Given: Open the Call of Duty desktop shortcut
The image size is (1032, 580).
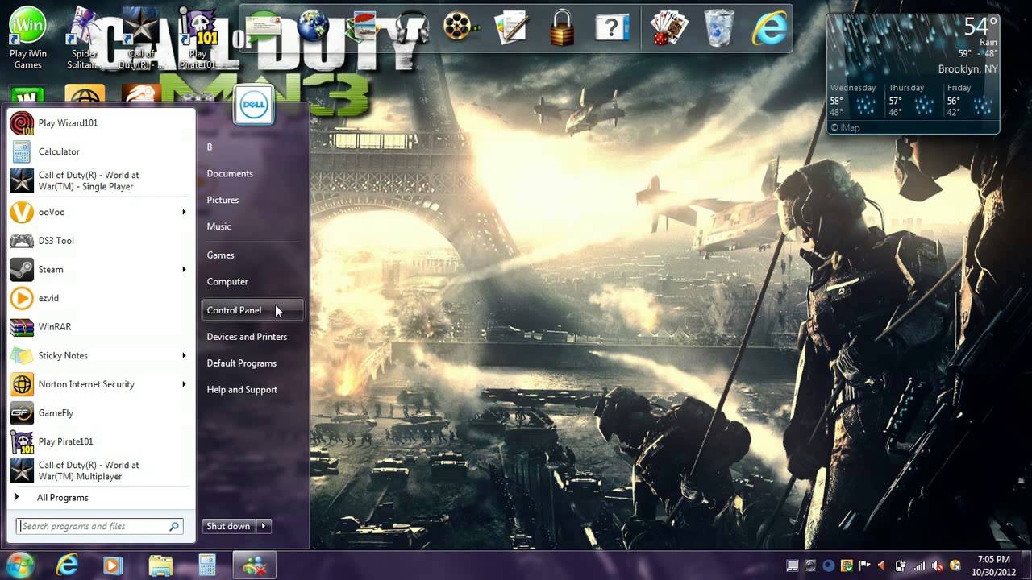Looking at the screenshot, I should point(140,37).
